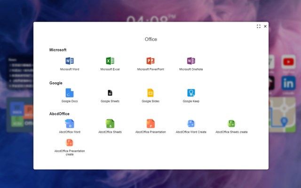Expand Office dialog to fullscreen
Image resolution: width=301 pixels, height=188 pixels.
pyautogui.click(x=259, y=26)
